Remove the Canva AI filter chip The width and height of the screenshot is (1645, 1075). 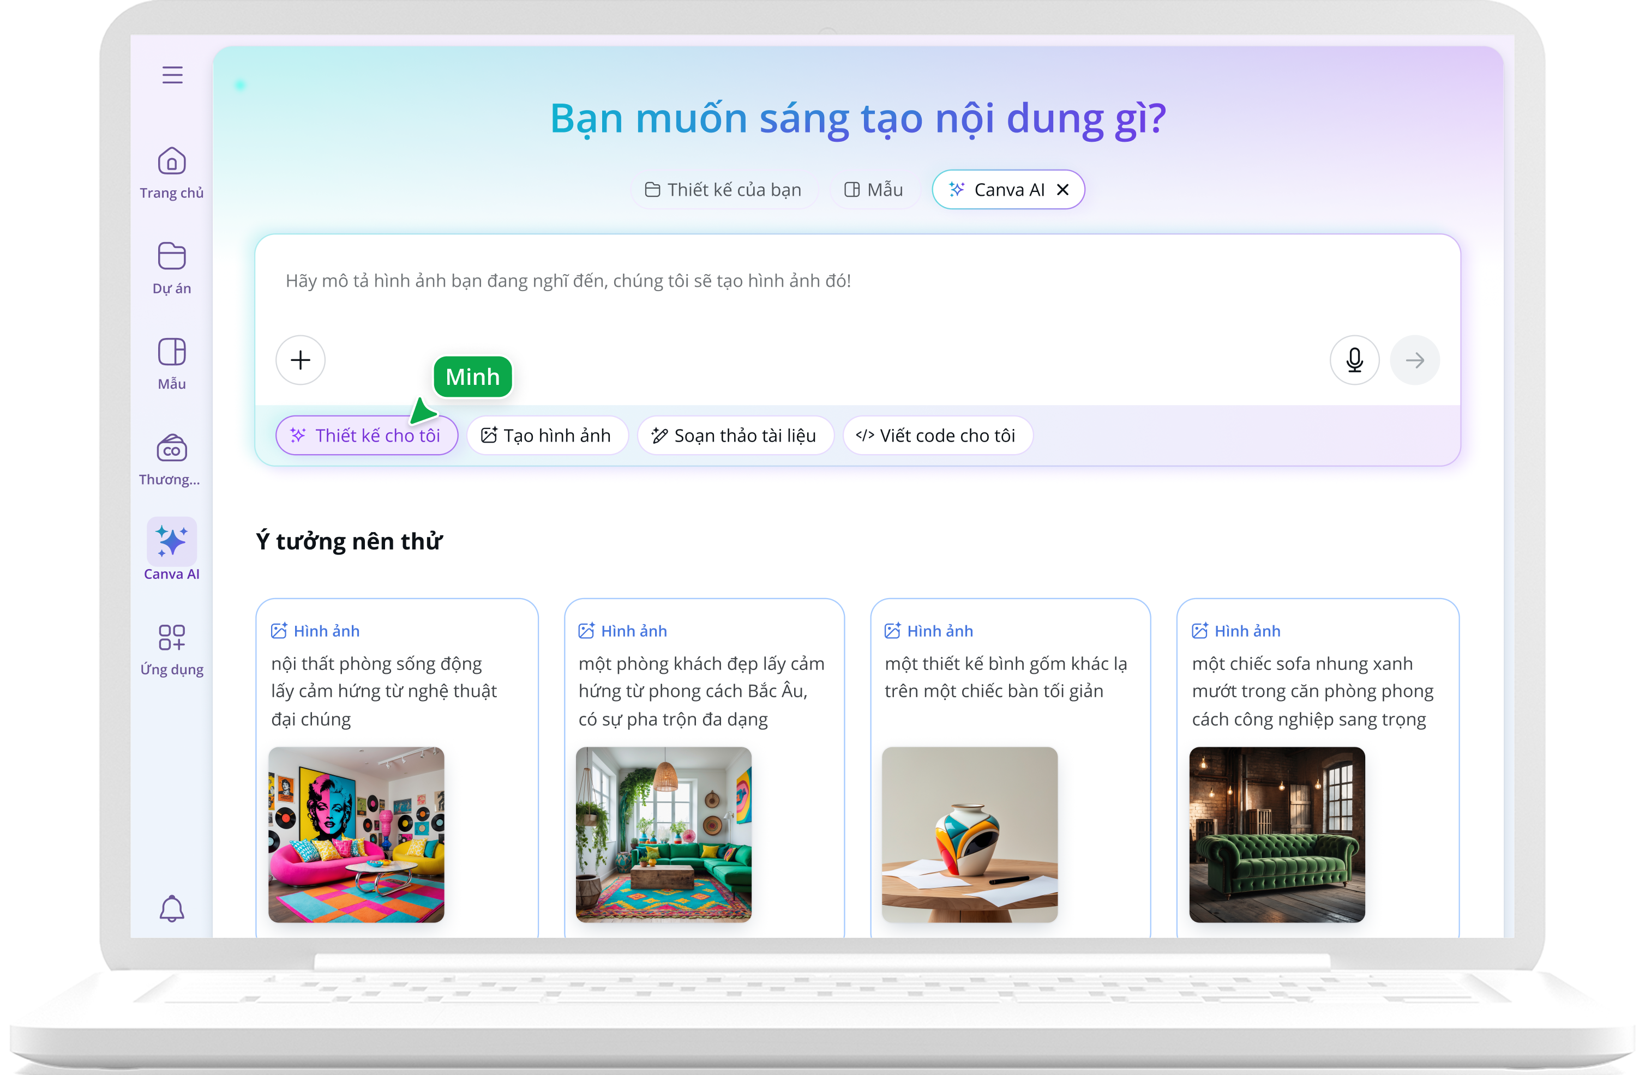1062,189
